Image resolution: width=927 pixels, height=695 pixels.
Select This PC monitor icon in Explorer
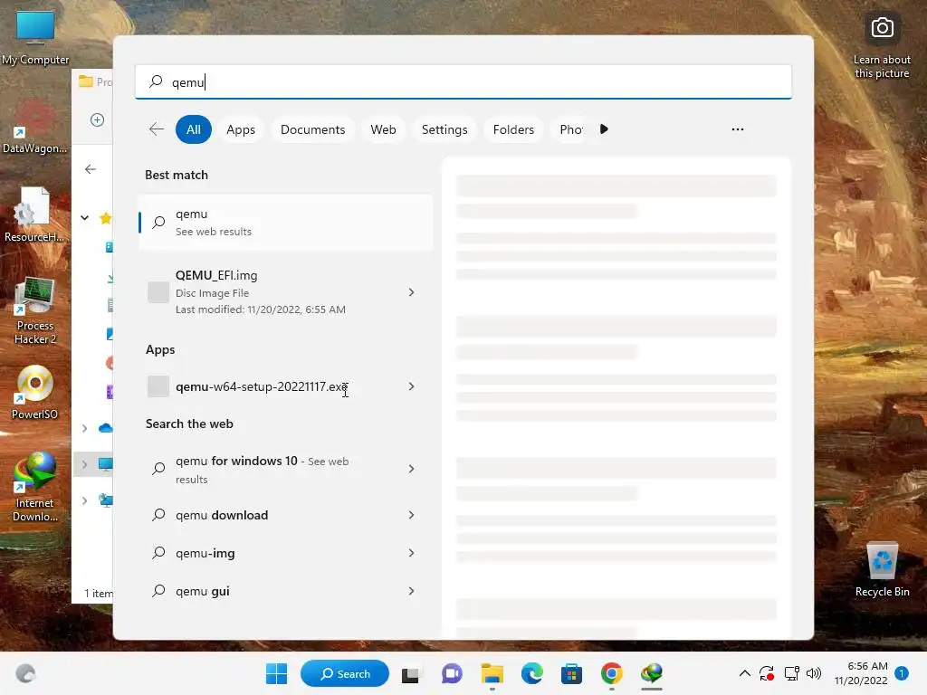pos(105,464)
